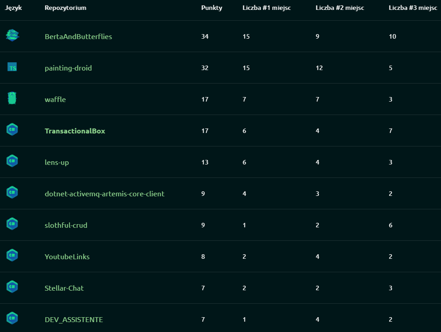The image size is (441, 332).
Task: Open the BertaAndButterflies repository link
Action: 78,36
